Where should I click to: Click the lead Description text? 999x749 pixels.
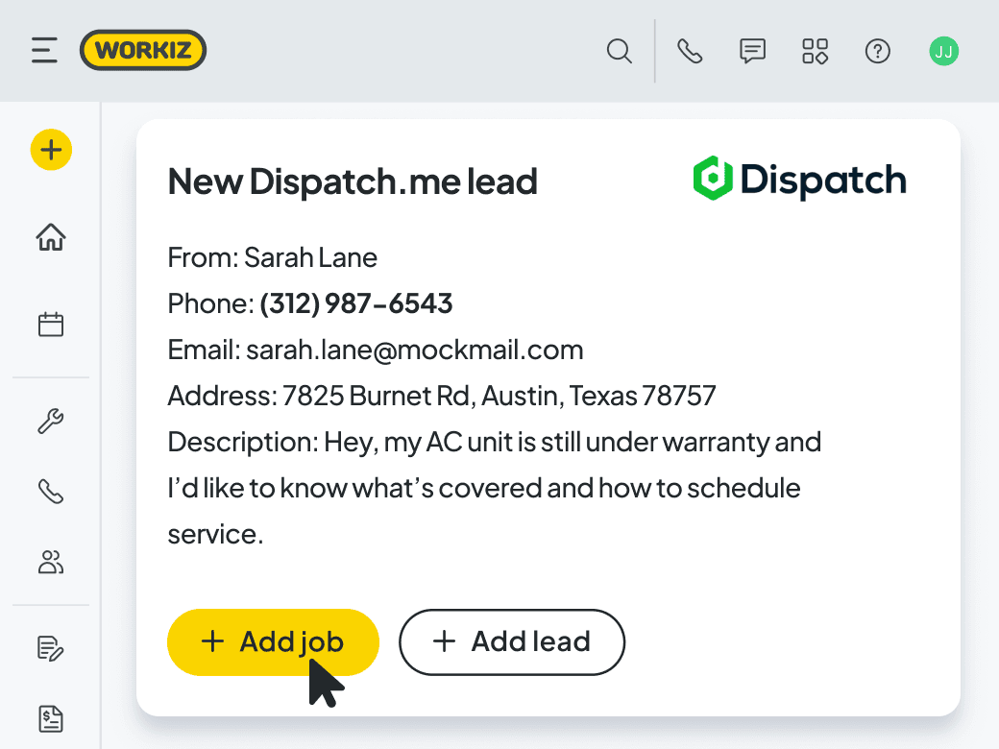coord(495,488)
